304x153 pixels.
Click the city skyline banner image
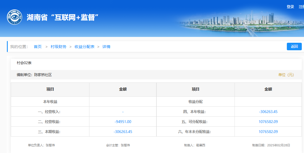tap(240, 23)
